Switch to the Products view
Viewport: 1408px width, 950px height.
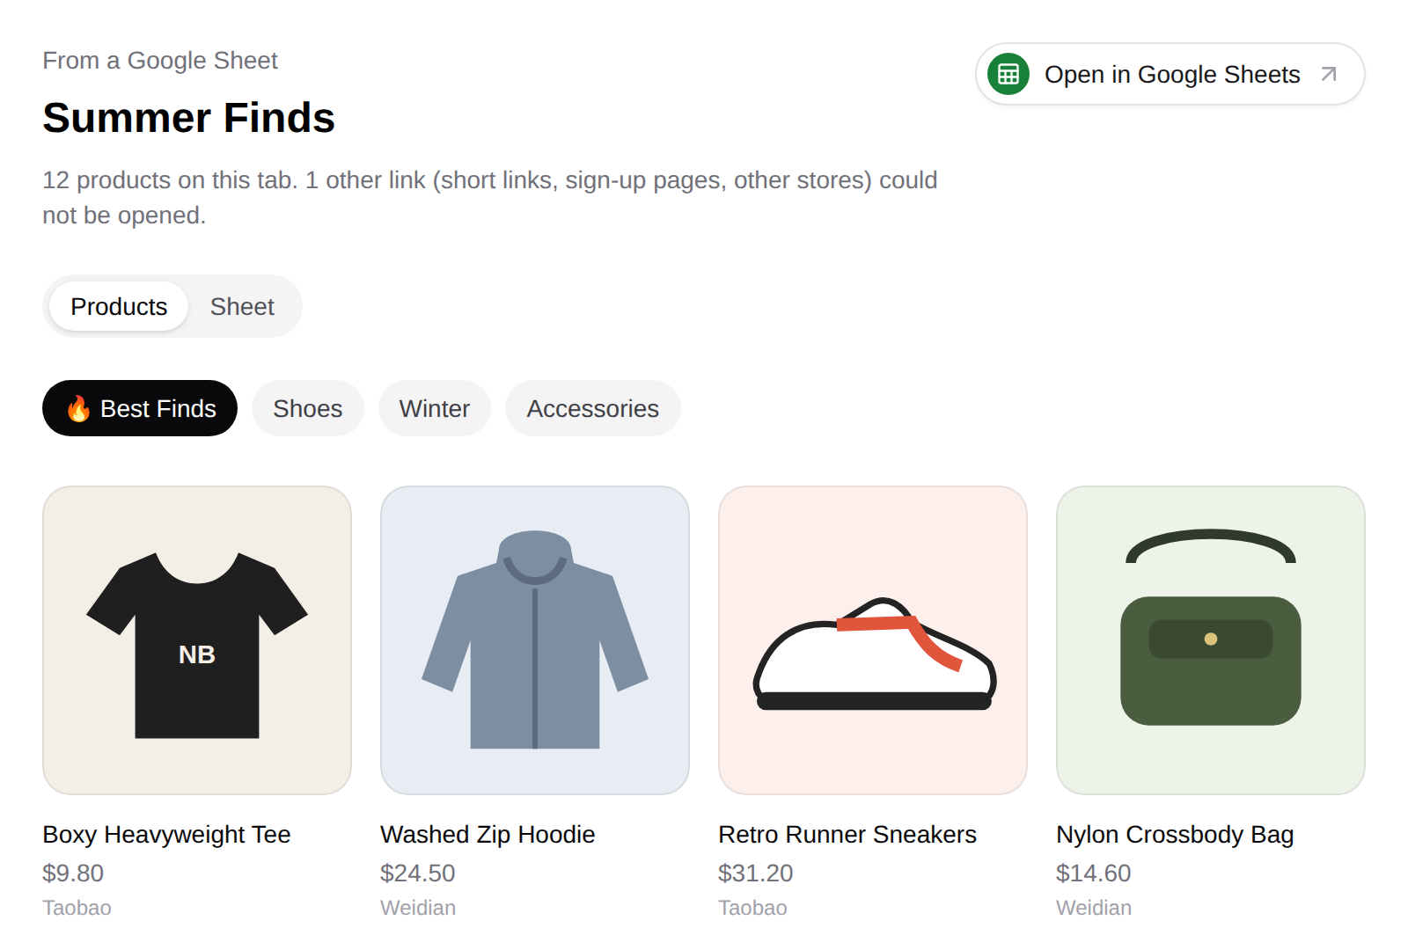point(119,306)
